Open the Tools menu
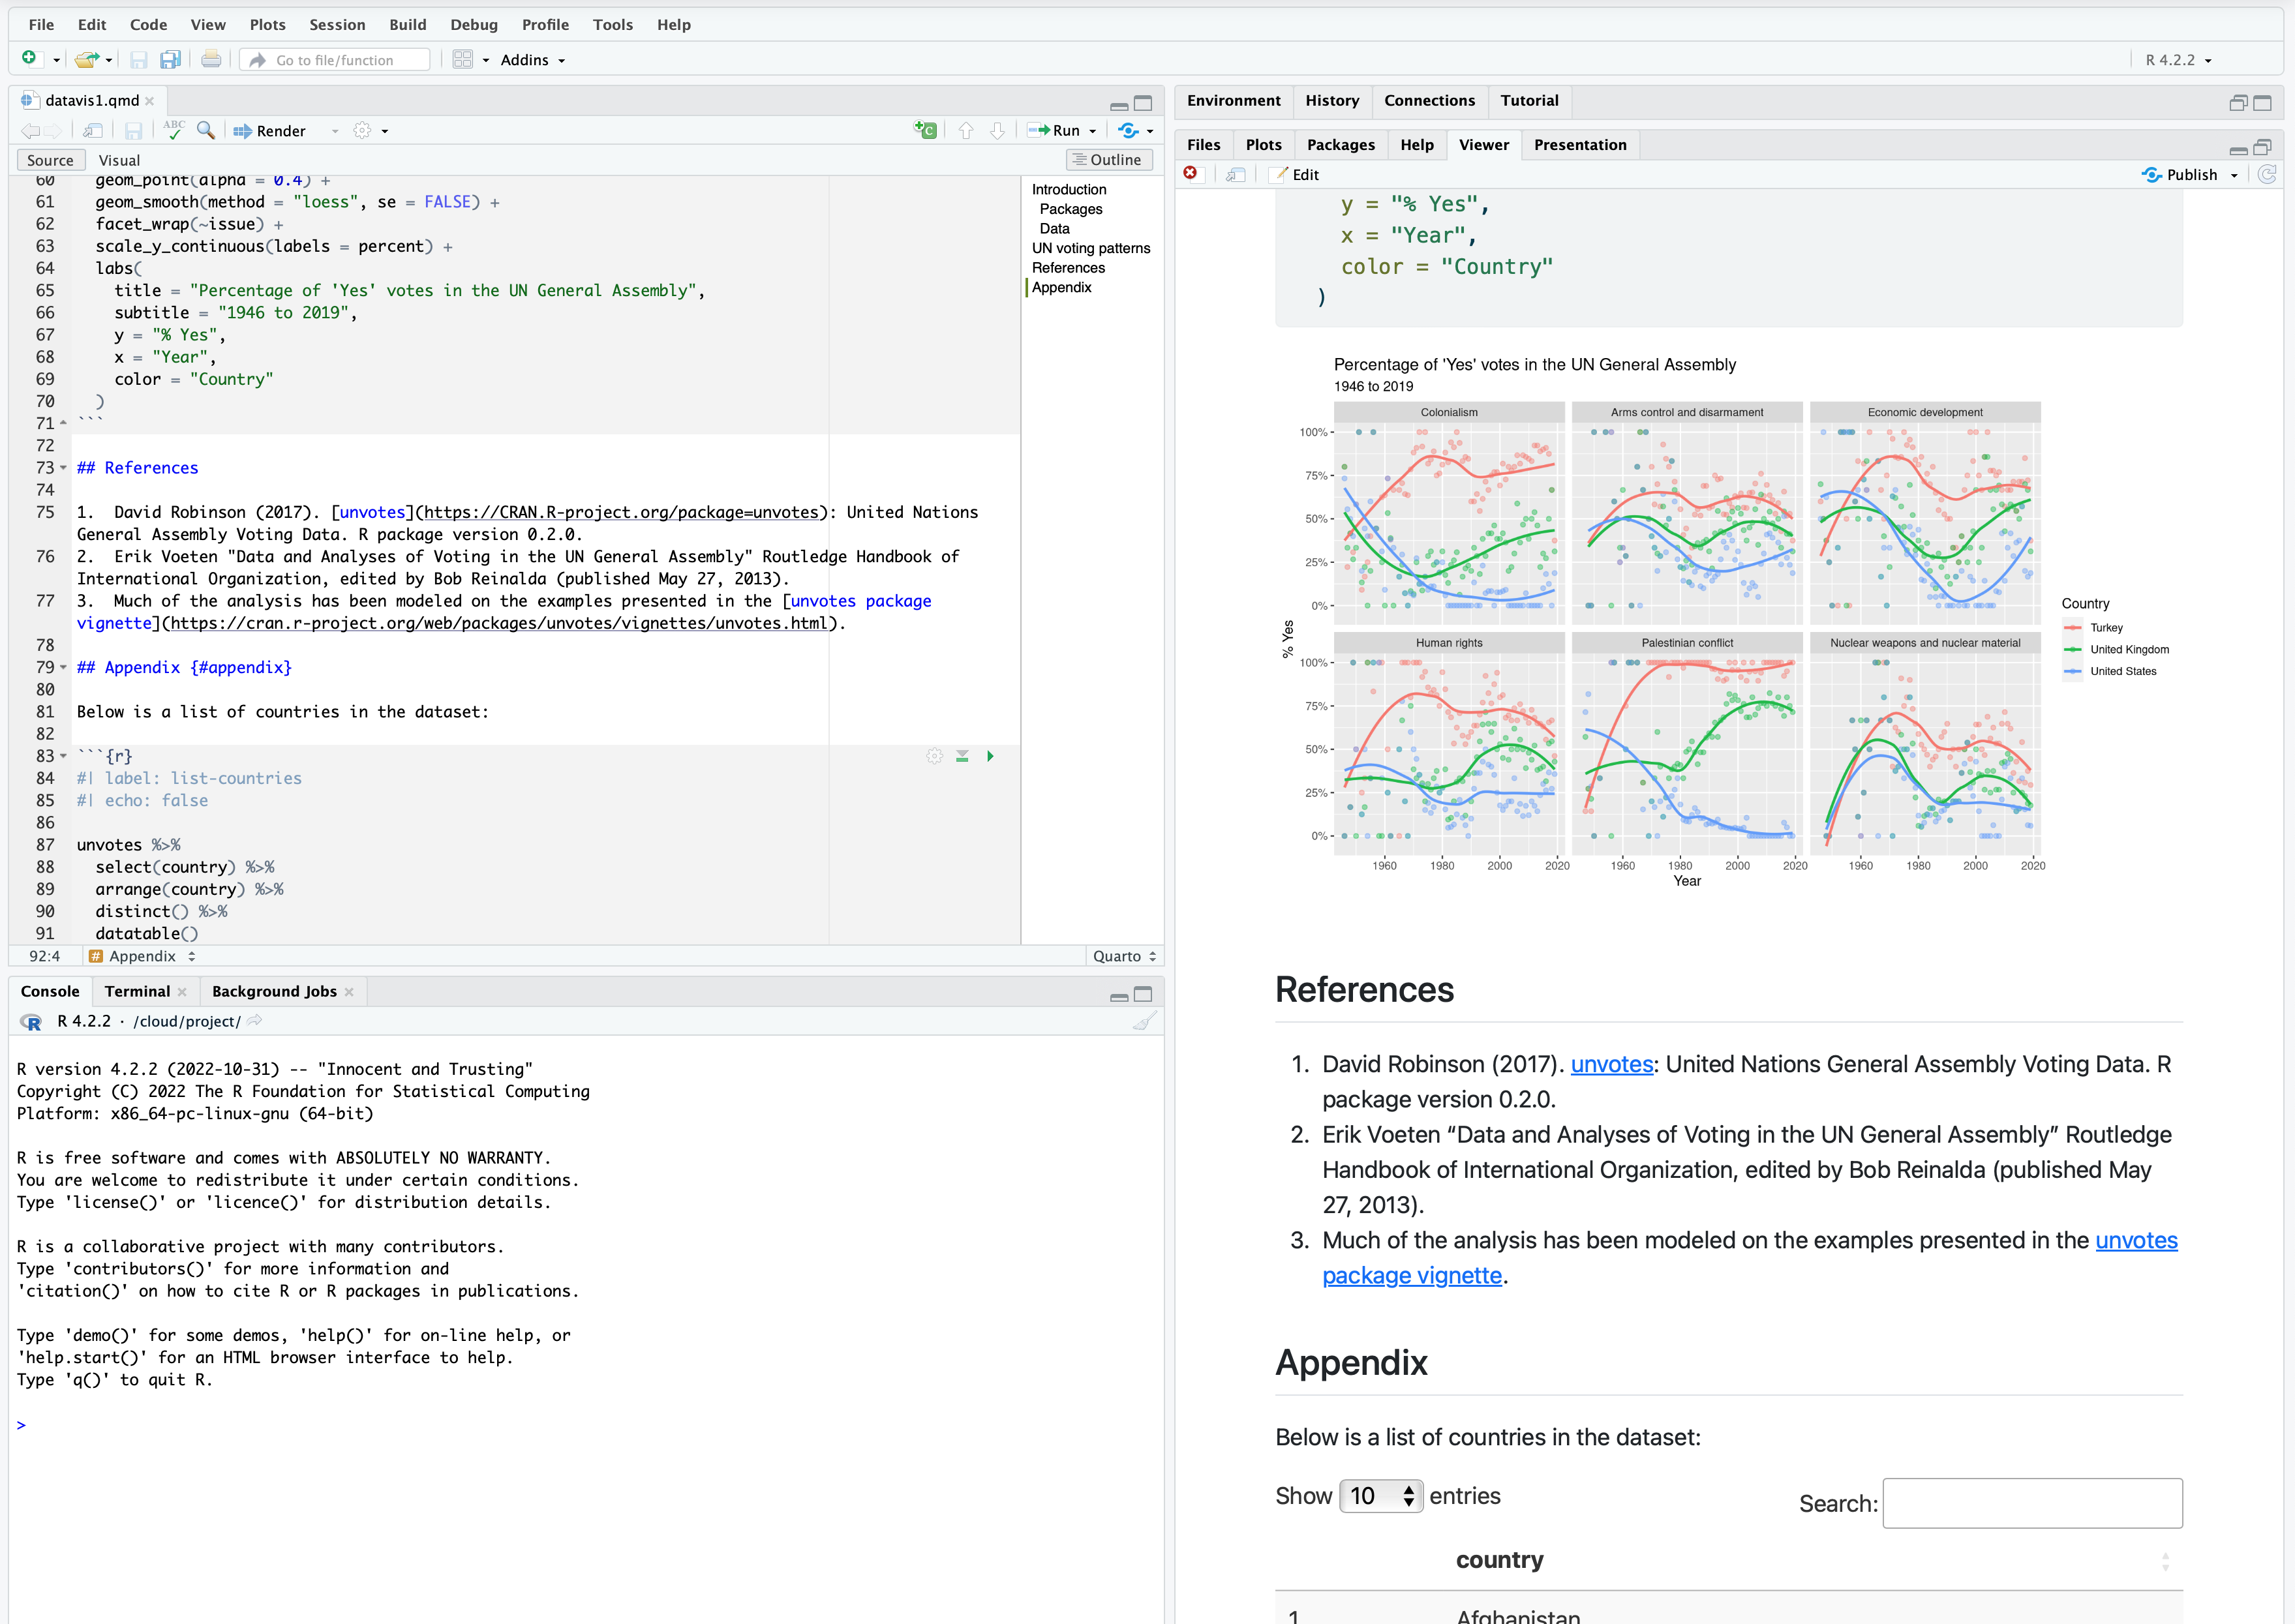The height and width of the screenshot is (1624, 2295). (612, 24)
